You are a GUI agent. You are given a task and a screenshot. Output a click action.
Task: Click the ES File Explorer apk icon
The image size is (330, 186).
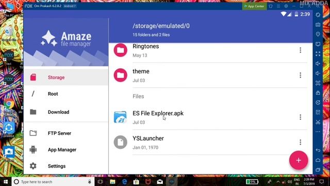[x=120, y=117]
